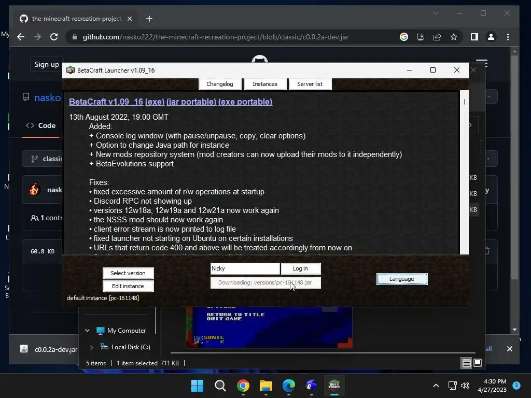Viewport: 531px width, 398px height.
Task: Click the GitHub address bar URL
Action: point(215,37)
